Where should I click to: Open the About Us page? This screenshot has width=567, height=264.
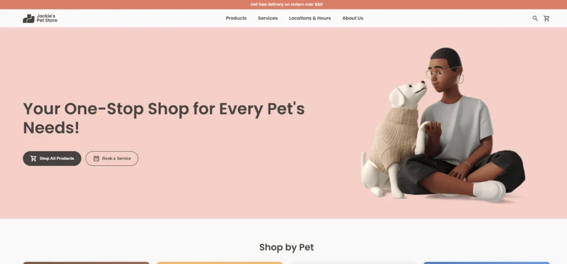tap(353, 18)
